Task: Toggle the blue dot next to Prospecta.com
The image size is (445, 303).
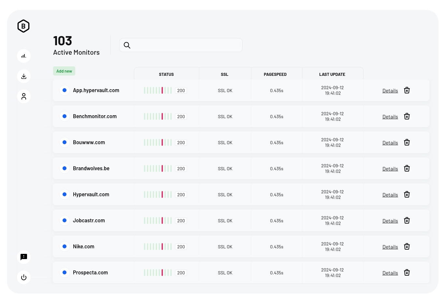Action: click(x=65, y=272)
